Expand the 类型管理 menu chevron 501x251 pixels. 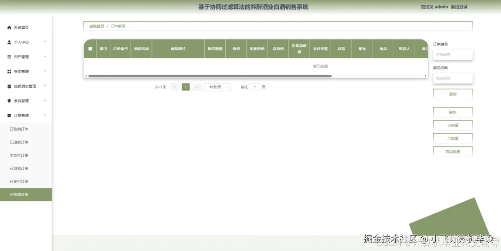45,71
